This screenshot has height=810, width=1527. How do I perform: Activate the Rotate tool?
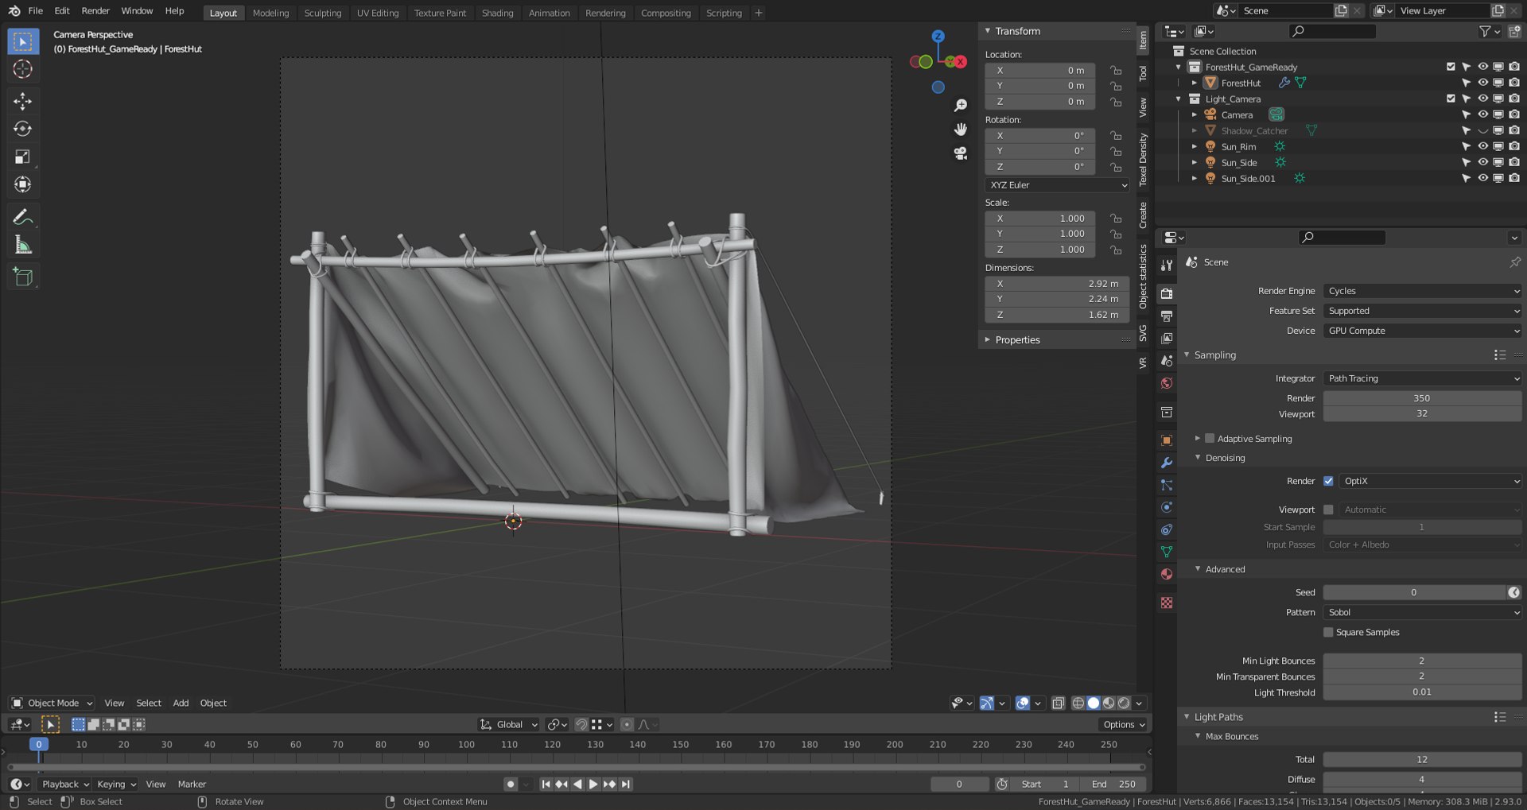[23, 129]
